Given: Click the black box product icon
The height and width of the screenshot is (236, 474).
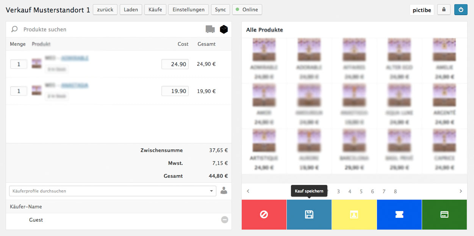Looking at the screenshot, I should click(x=224, y=29).
